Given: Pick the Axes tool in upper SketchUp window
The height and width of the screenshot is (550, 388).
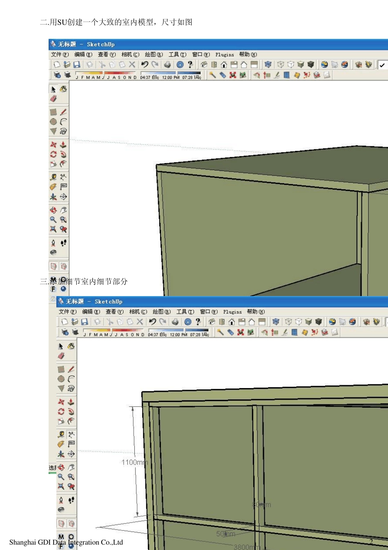Looking at the screenshot, I should (x=53, y=197).
